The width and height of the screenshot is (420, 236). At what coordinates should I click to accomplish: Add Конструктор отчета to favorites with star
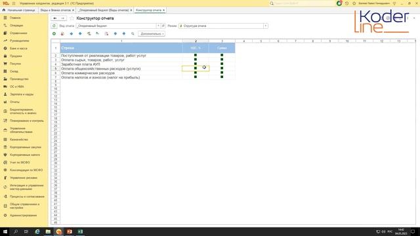tap(72, 18)
